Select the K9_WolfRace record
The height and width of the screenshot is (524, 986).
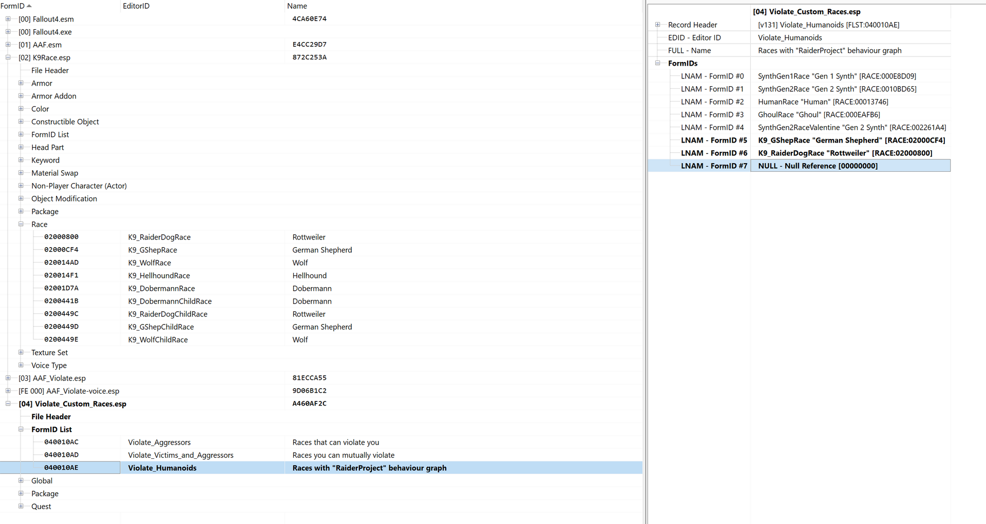coord(321,263)
